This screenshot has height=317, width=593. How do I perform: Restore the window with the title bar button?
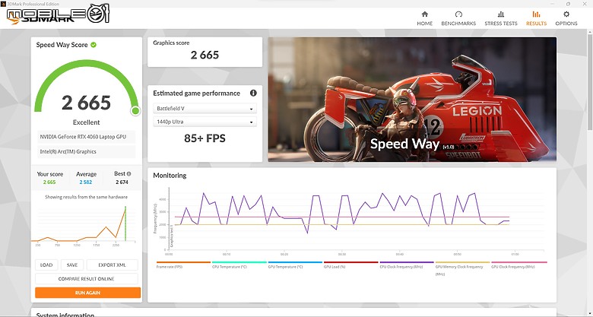pos(568,3)
